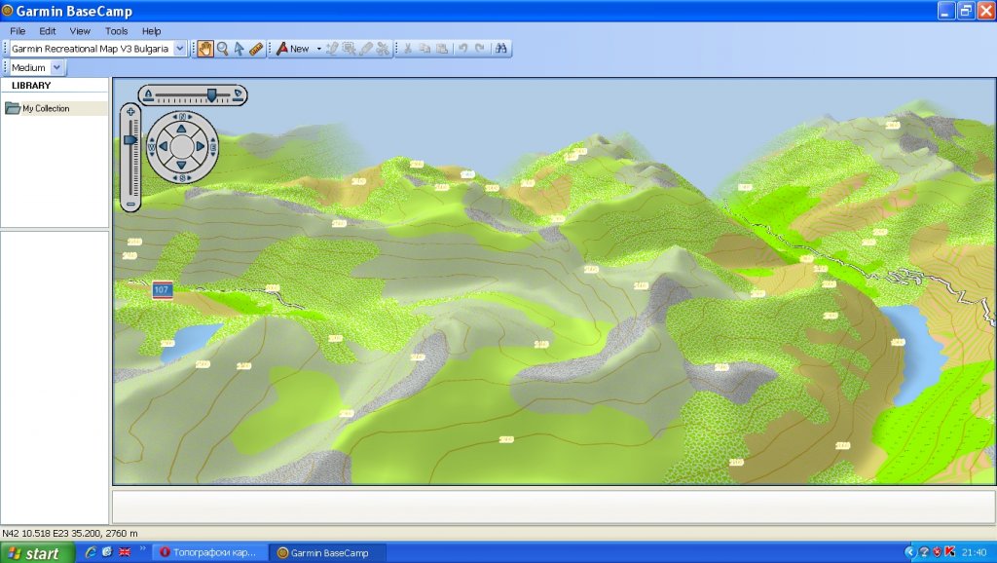
Task: Select the arrow Select tool
Action: coord(240,49)
